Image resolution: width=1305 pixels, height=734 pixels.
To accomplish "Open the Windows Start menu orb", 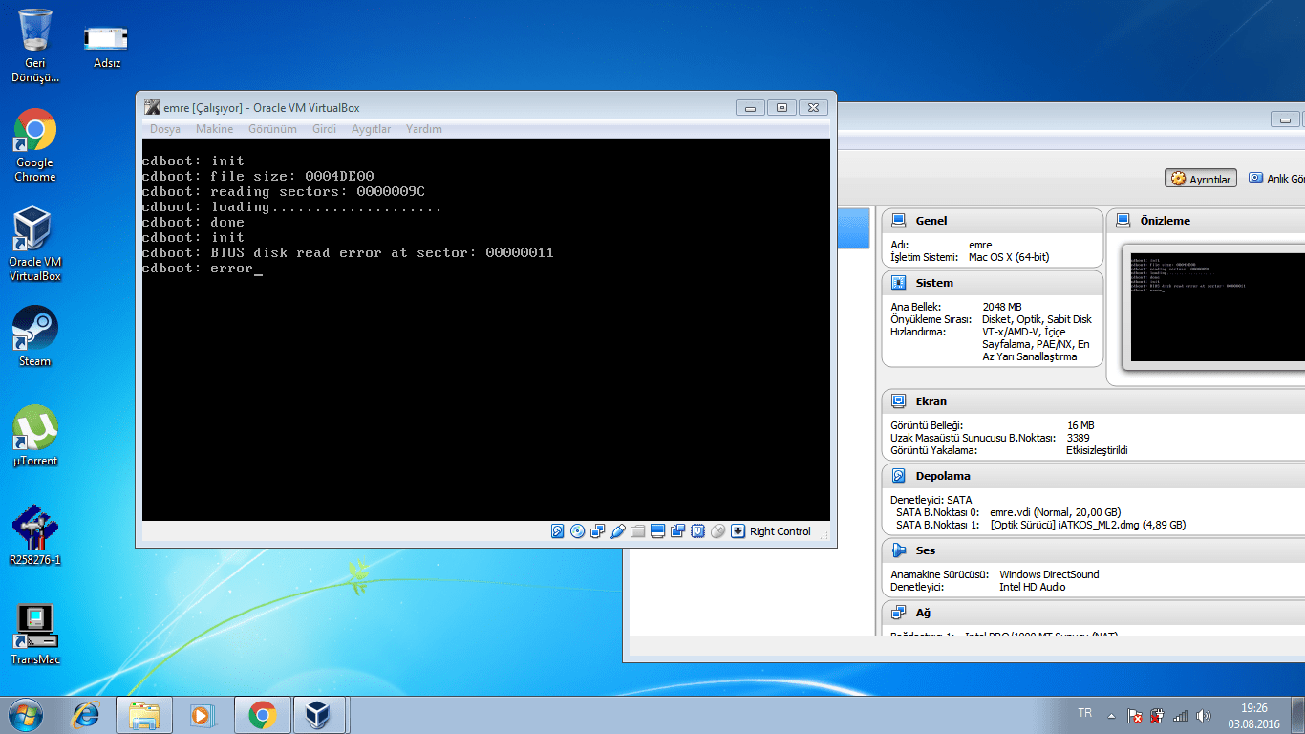I will pos(25,715).
